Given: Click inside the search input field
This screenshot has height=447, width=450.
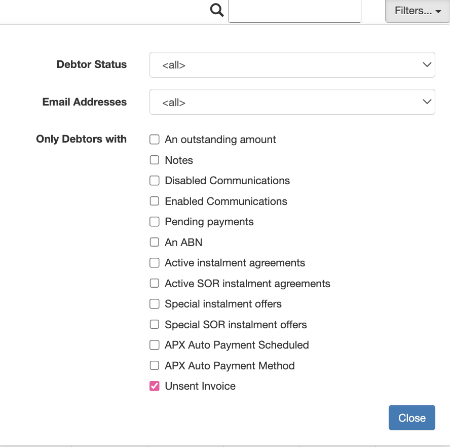Looking at the screenshot, I should tap(294, 11).
